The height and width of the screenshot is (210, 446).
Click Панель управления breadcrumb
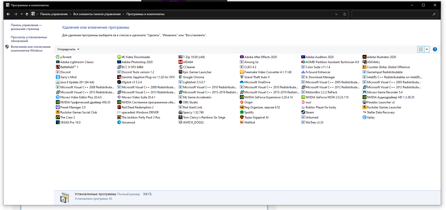pyautogui.click(x=54, y=14)
